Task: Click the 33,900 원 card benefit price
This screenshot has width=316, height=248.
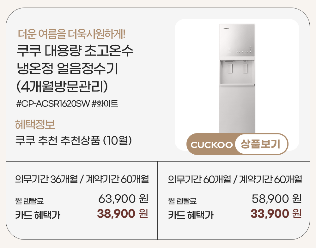Action: [x=276, y=214]
